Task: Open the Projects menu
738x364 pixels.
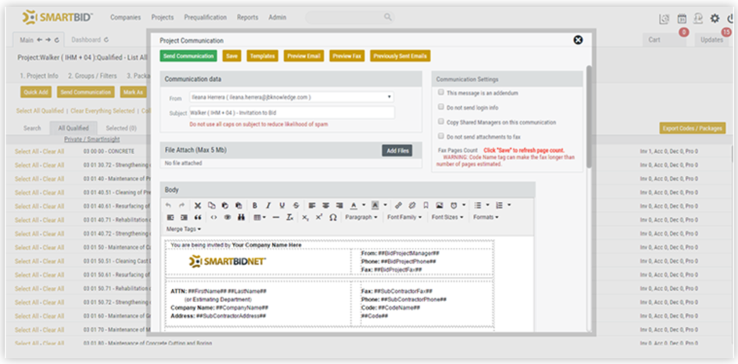Action: 162,17
